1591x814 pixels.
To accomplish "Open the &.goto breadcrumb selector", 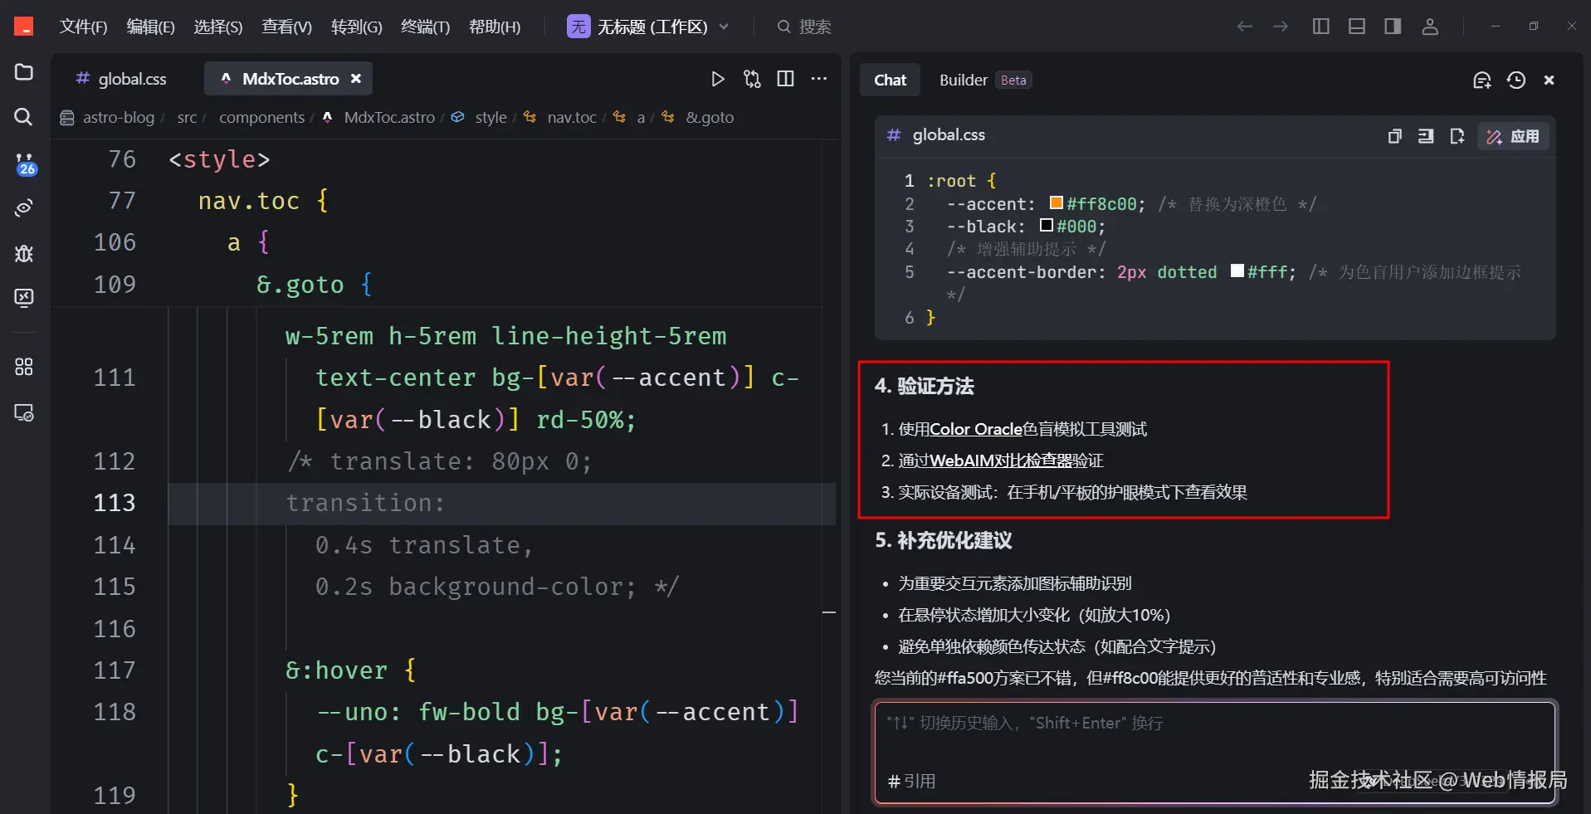I will pos(710,117).
